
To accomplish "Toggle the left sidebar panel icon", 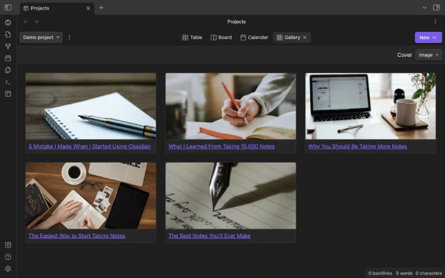I will (x=8, y=8).
